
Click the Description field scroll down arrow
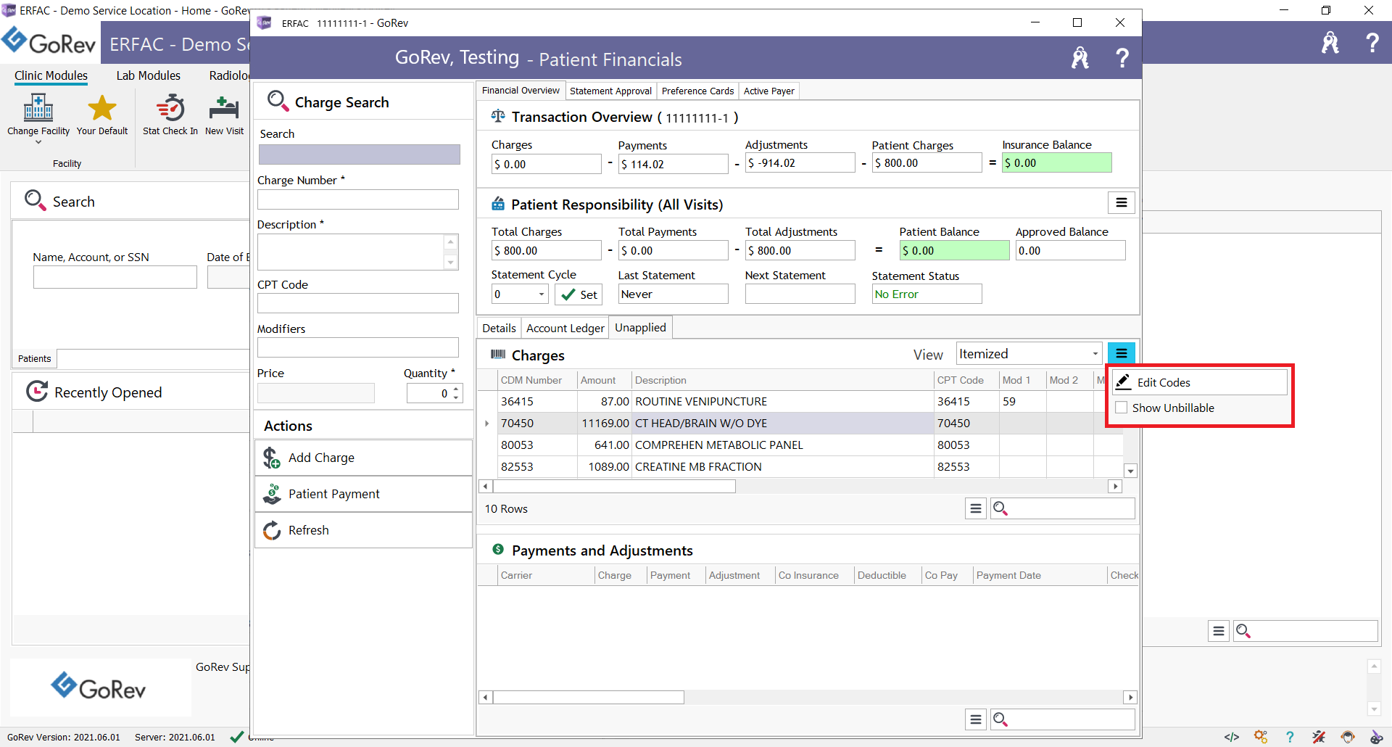pos(451,263)
